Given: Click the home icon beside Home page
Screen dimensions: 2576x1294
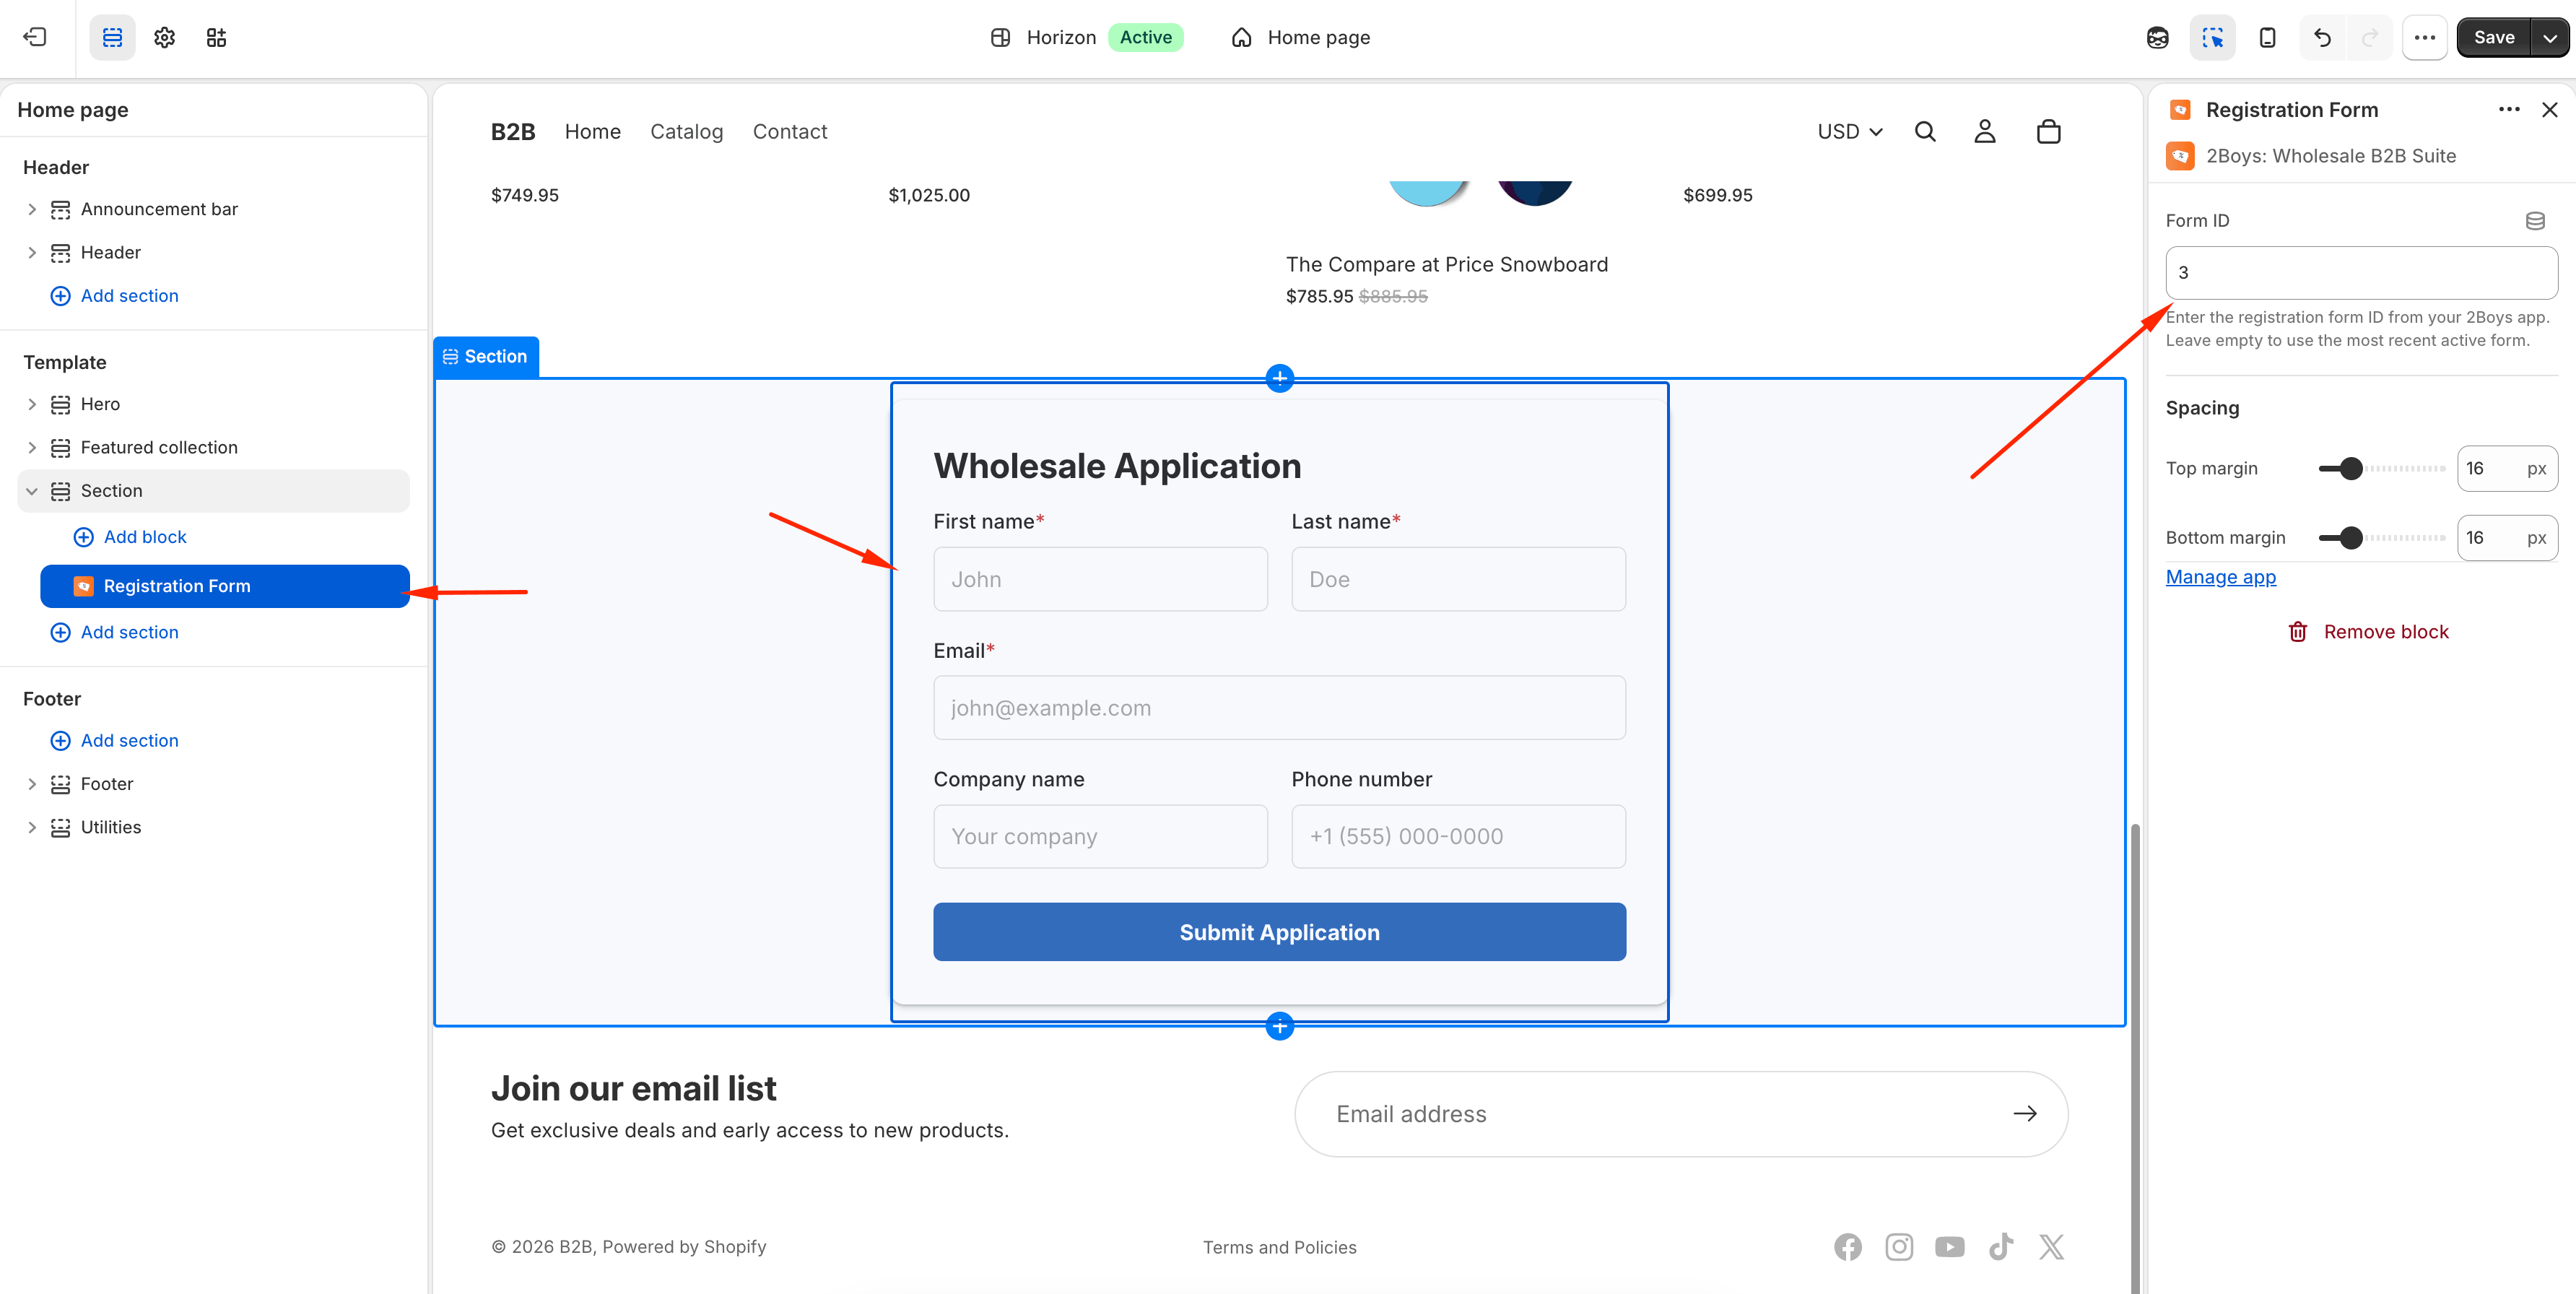Looking at the screenshot, I should (1241, 37).
